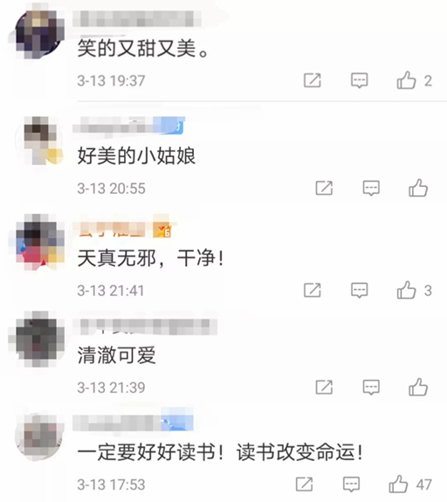Like the comment "清澈可爱"
Screen dimensions: 447x502
tap(418, 387)
